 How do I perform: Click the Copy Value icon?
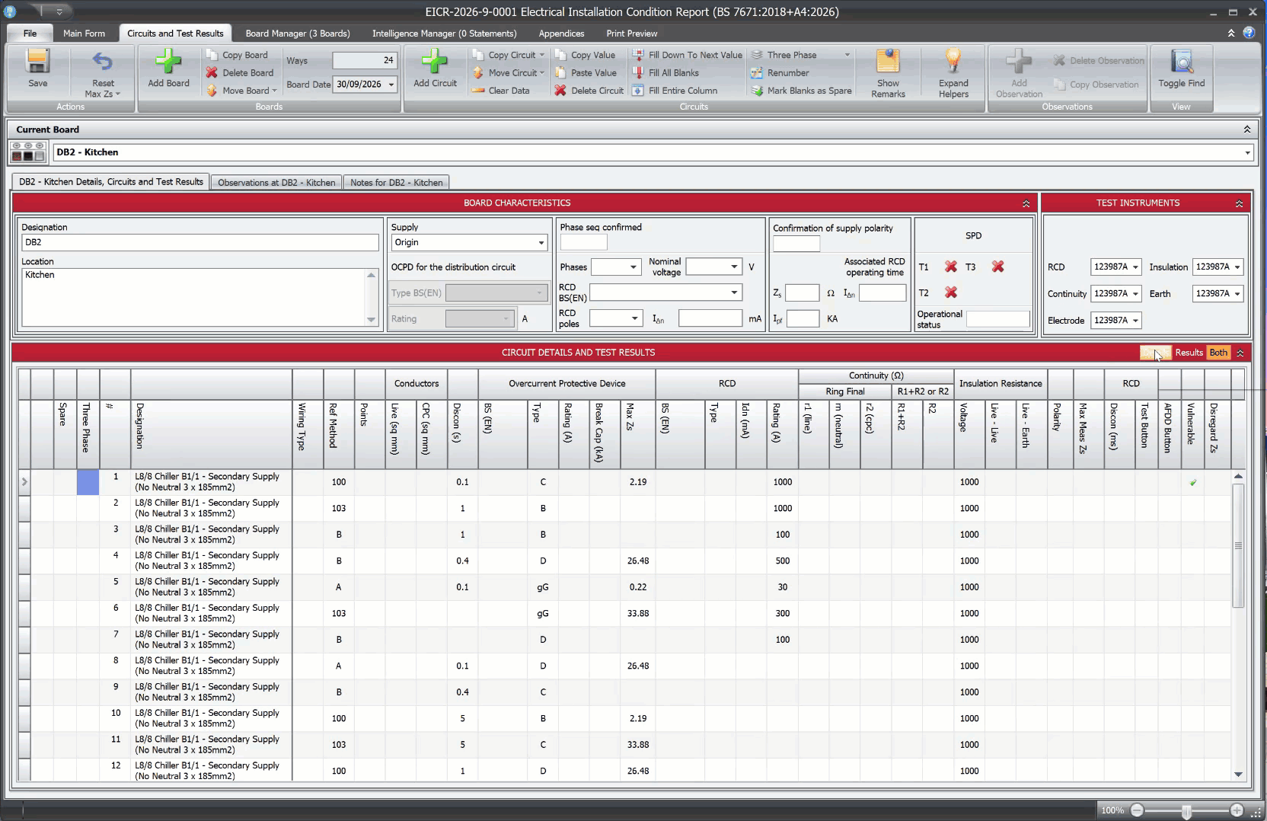pos(560,55)
